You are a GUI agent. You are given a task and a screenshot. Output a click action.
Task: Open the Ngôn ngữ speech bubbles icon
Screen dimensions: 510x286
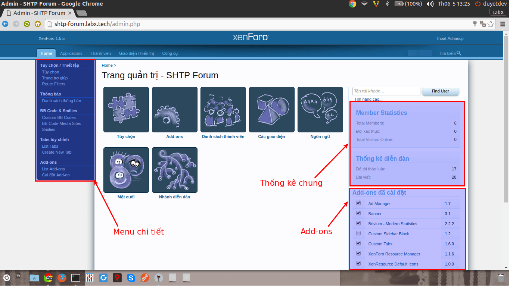click(320, 110)
